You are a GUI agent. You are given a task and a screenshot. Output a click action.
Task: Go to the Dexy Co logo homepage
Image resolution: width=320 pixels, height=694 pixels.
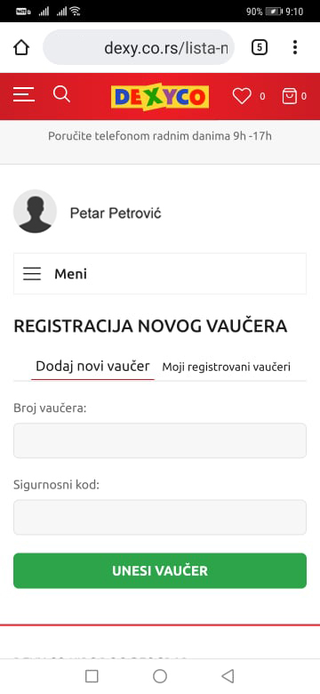coord(160,97)
